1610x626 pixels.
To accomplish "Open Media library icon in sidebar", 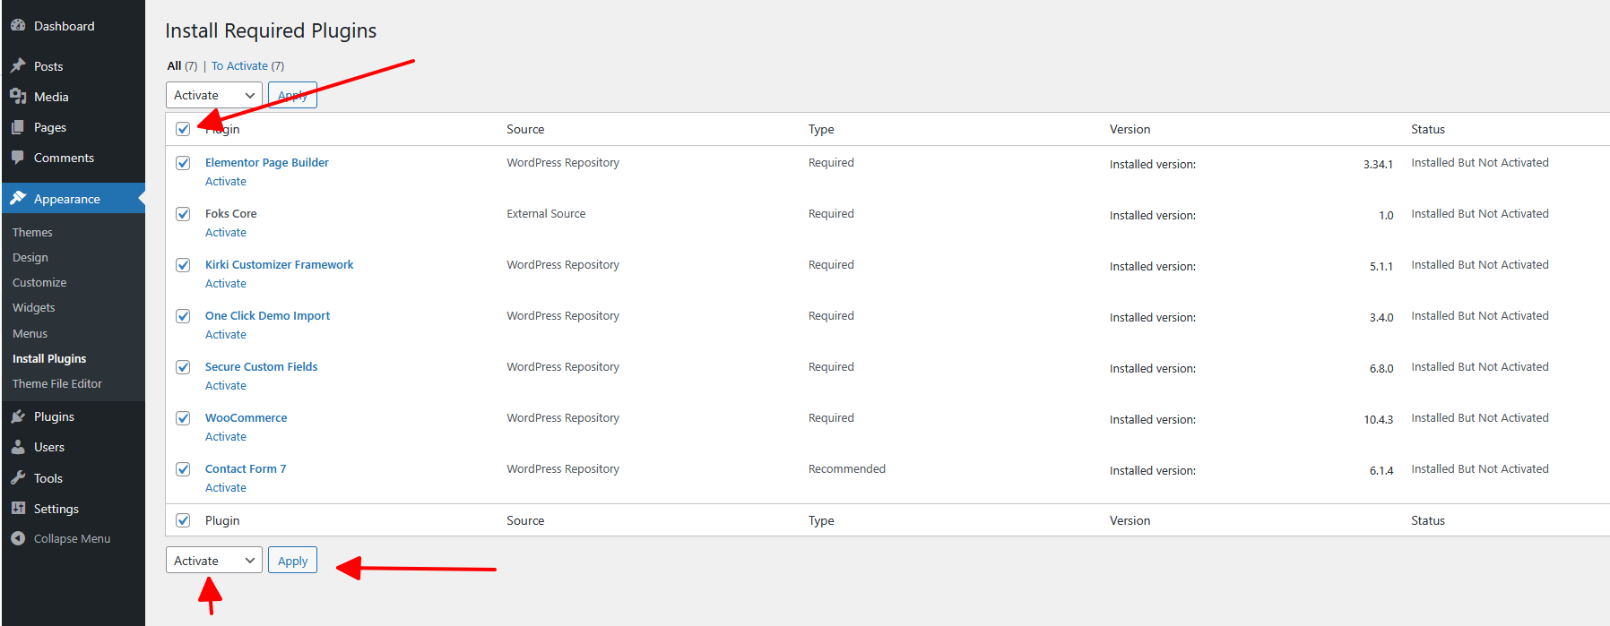I will pyautogui.click(x=18, y=97).
